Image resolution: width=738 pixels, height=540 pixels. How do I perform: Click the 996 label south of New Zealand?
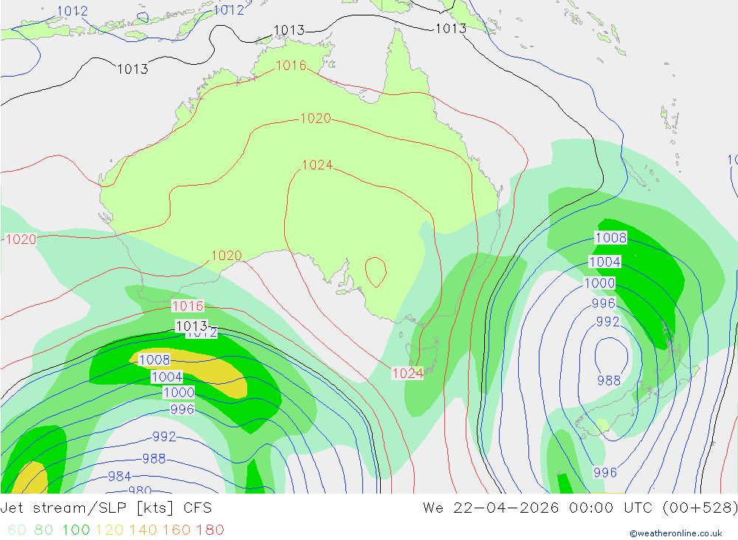pos(605,473)
